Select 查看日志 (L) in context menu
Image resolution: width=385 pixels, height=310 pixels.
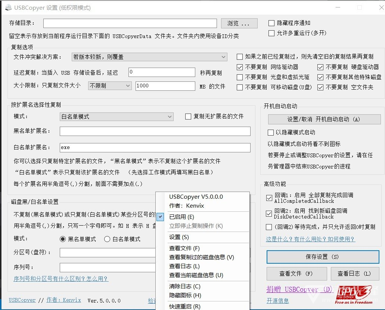(x=203, y=266)
